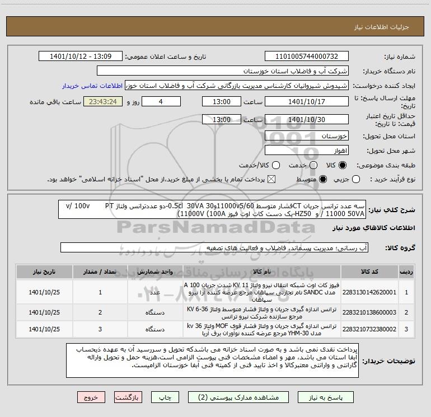Click the general need description text box
The width and height of the screenshot is (431, 417).
tap(212, 209)
